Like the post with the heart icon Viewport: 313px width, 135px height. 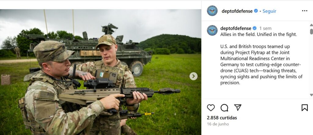211,108
